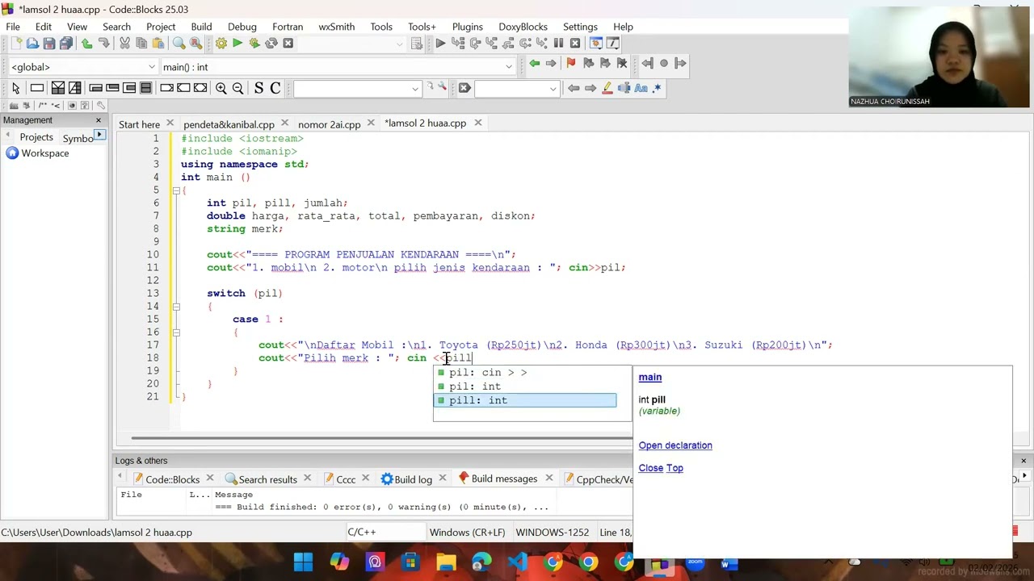
Task: Click the Undo arrow icon
Action: pos(87,44)
